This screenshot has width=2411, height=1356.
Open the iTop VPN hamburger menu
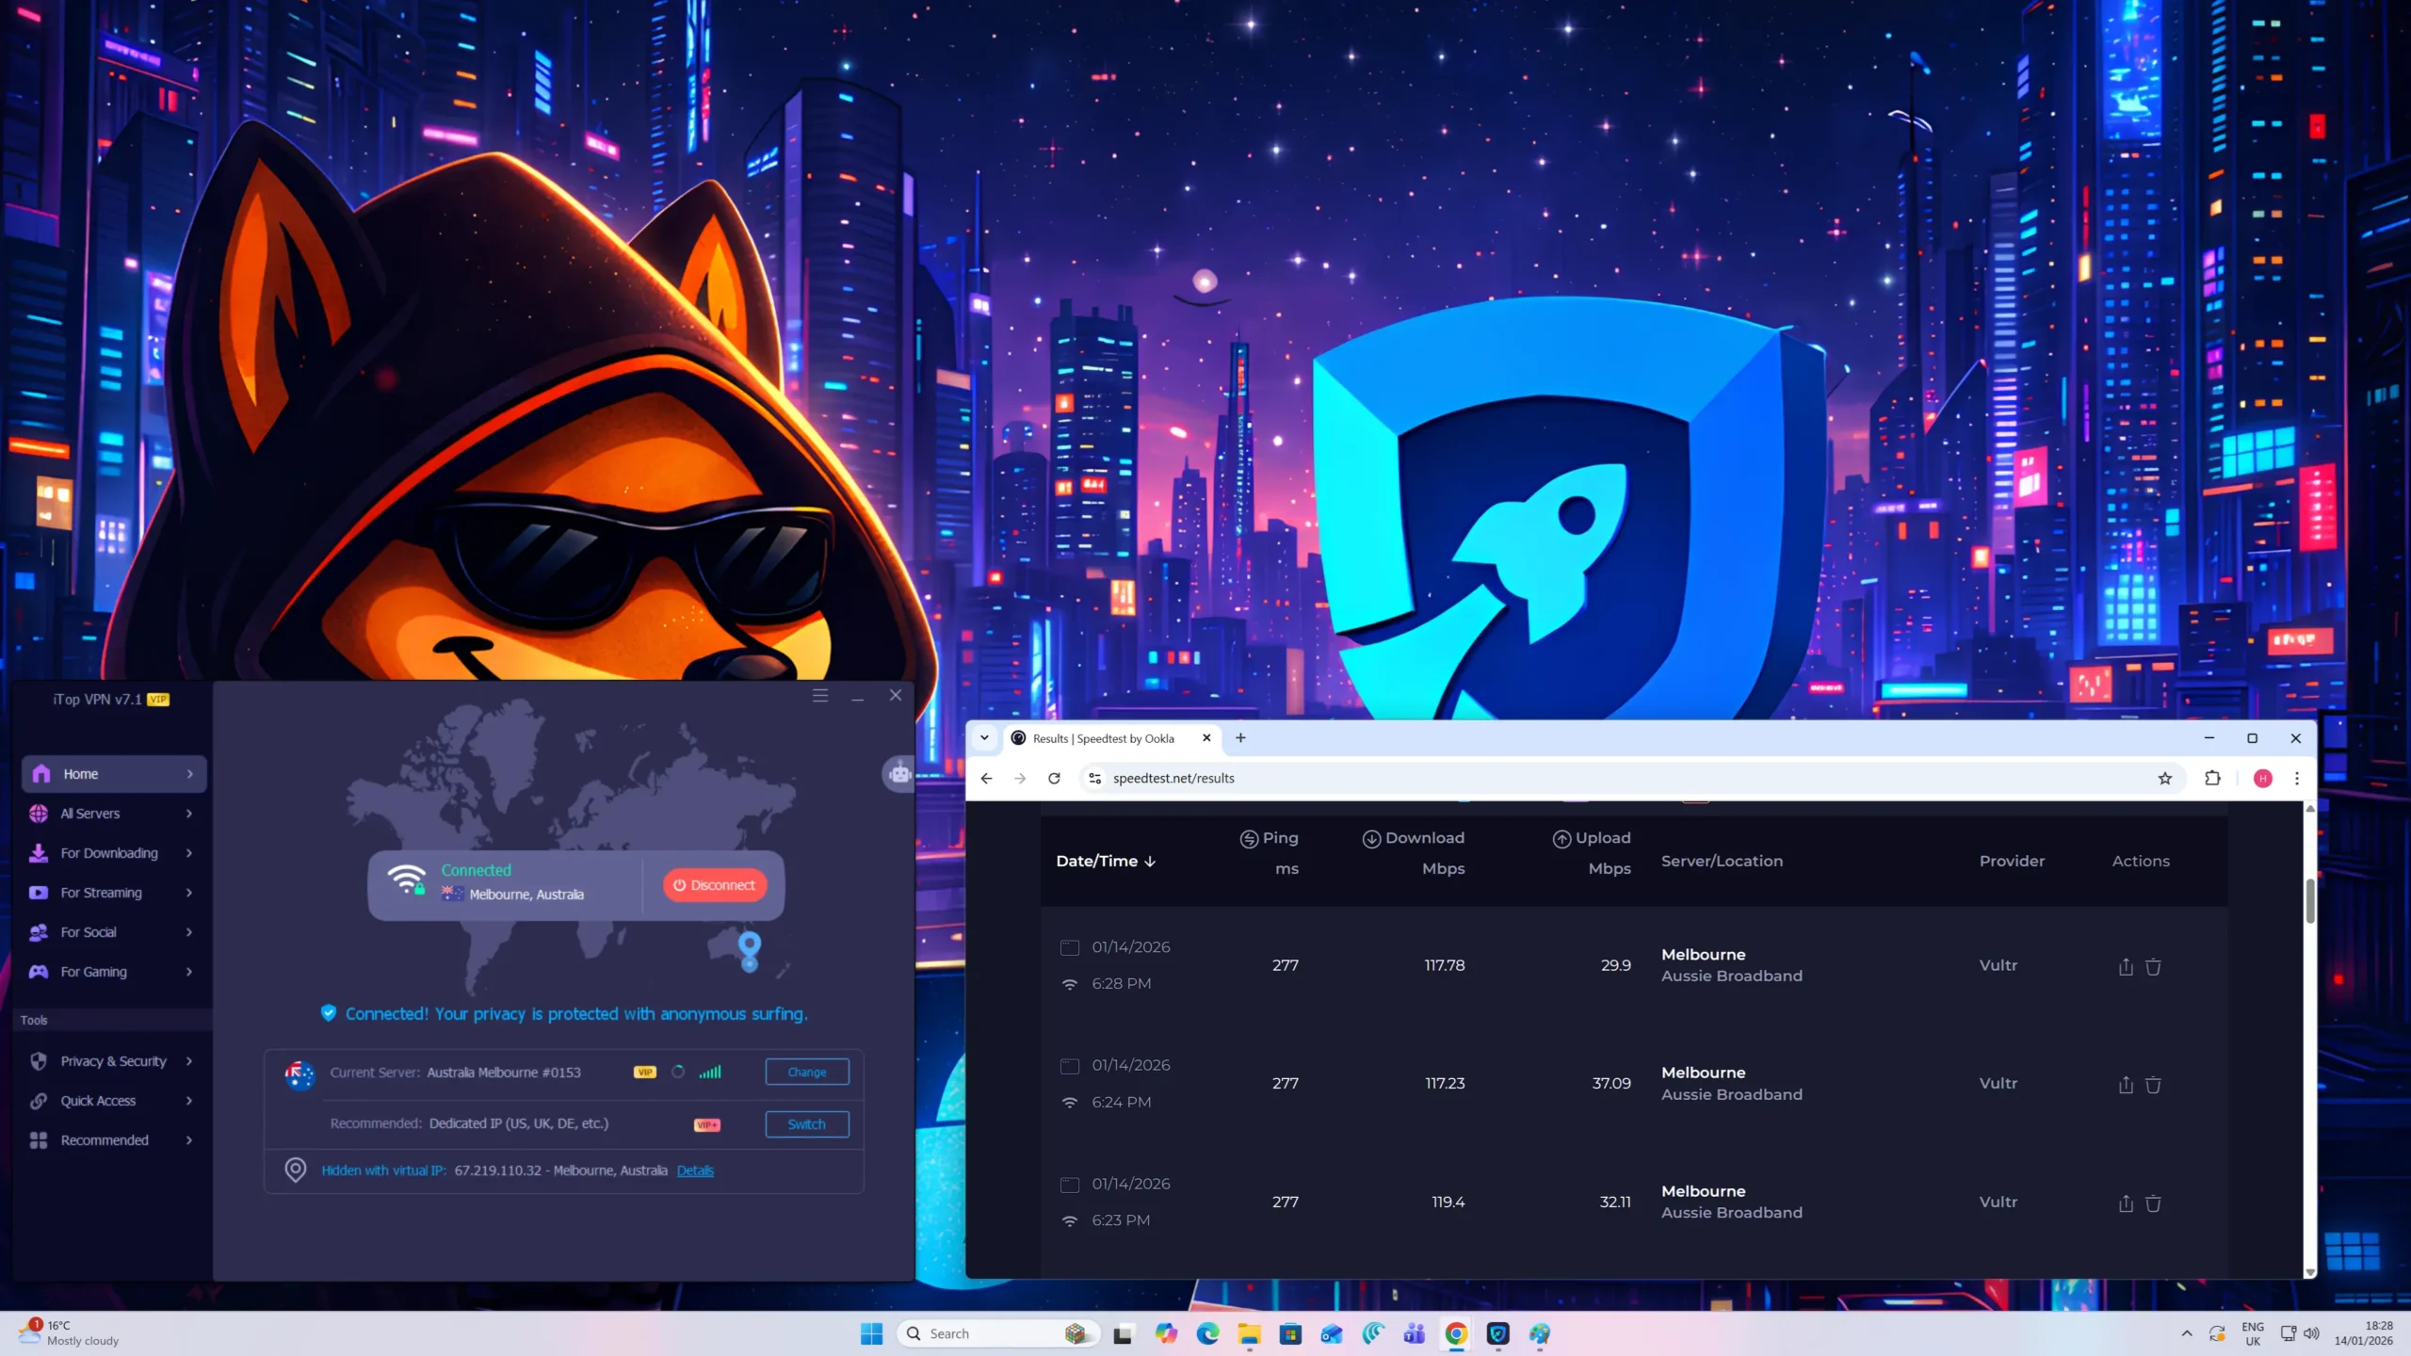click(820, 695)
